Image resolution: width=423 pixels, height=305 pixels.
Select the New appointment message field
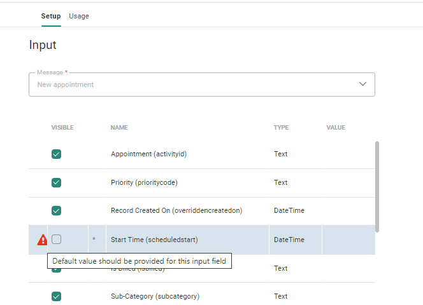(191, 85)
